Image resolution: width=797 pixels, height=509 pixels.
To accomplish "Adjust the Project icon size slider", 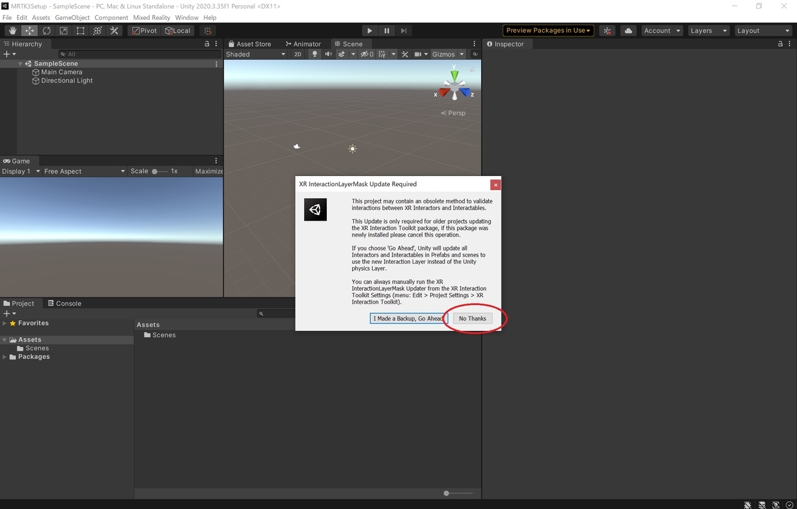I will [x=458, y=493].
